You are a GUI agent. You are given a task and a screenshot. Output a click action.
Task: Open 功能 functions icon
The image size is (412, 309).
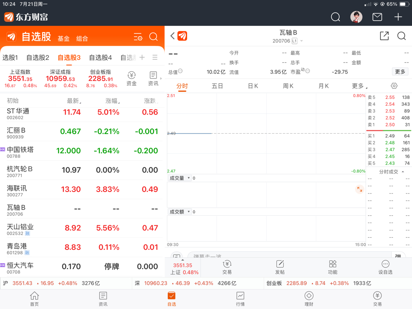pyautogui.click(x=333, y=267)
